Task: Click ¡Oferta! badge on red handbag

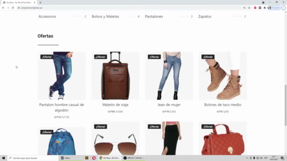Action: tap(208, 127)
